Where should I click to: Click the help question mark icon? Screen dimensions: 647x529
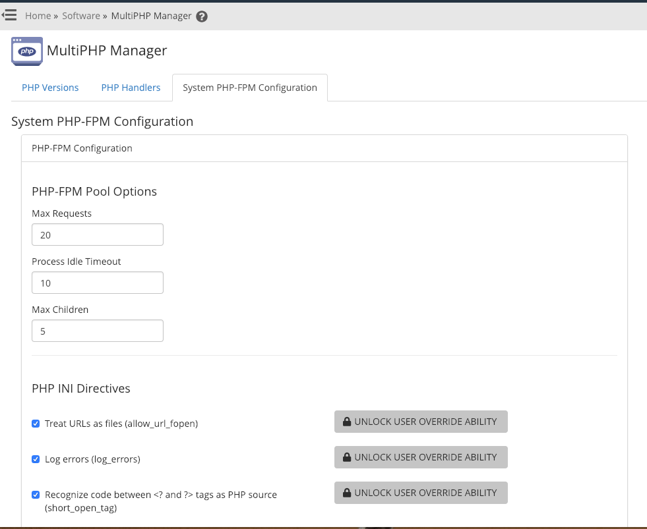(x=202, y=16)
